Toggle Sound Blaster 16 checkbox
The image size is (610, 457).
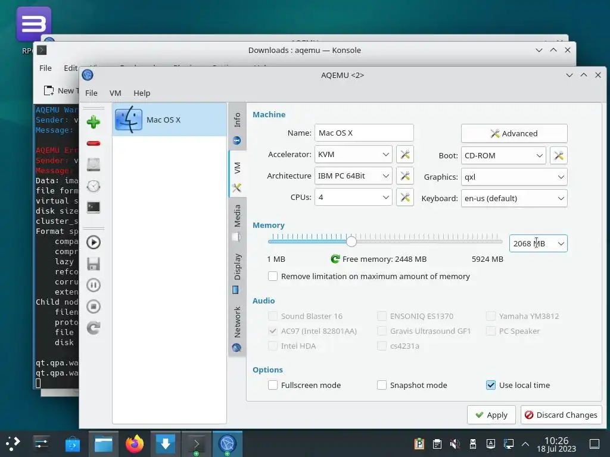pyautogui.click(x=273, y=316)
